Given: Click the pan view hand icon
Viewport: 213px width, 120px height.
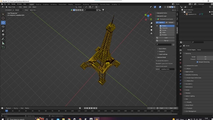Looking at the screenshot, I should [x=151, y=27].
